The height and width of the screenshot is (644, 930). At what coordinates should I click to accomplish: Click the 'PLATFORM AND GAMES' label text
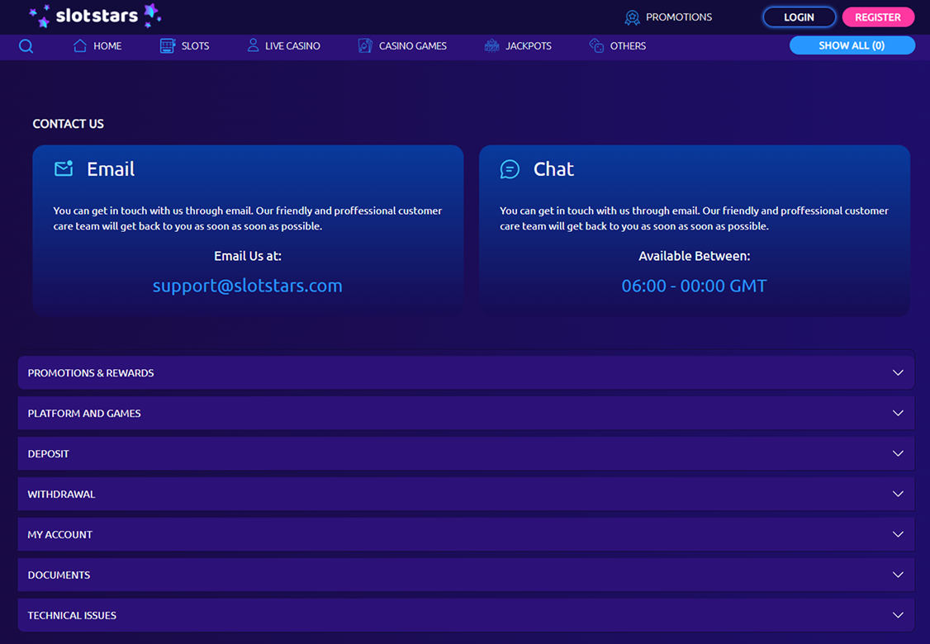coord(84,414)
